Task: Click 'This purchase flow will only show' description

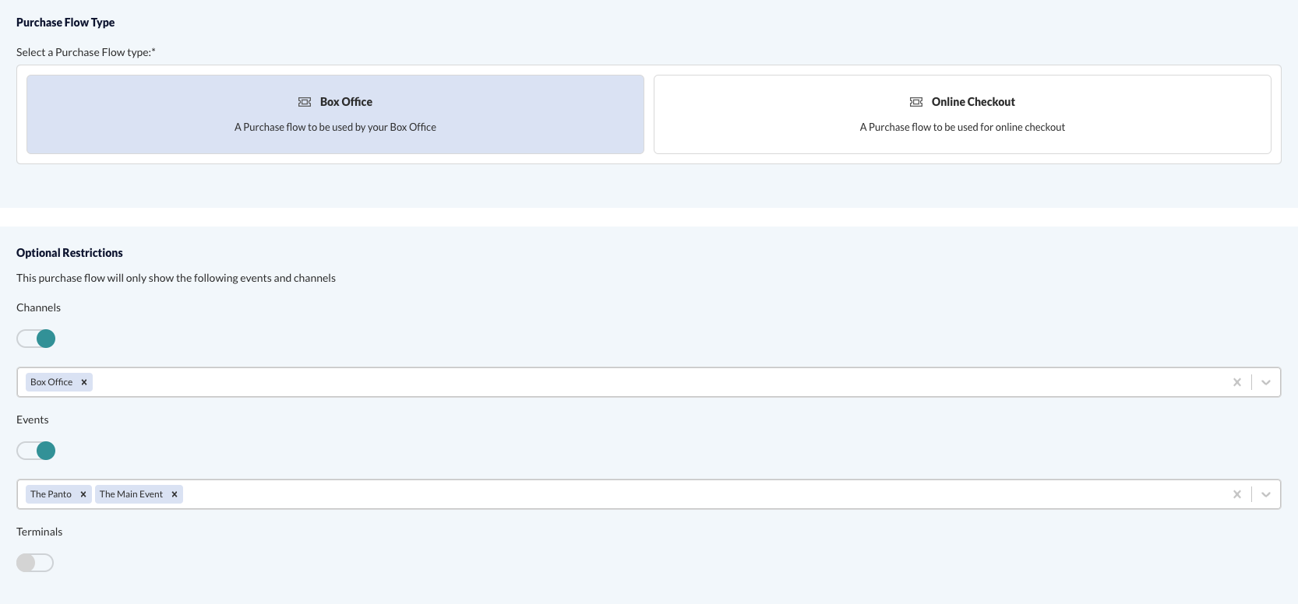Action: click(x=176, y=278)
